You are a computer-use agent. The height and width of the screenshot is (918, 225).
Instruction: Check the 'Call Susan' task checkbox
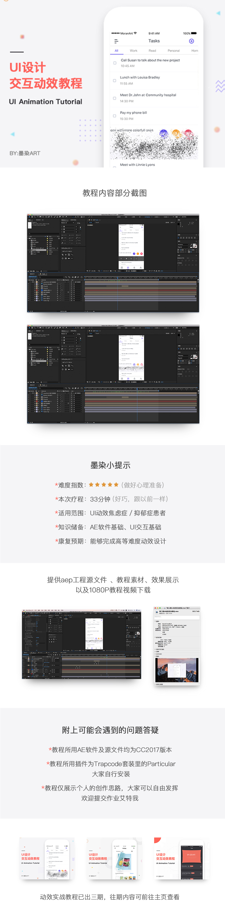coord(115,63)
